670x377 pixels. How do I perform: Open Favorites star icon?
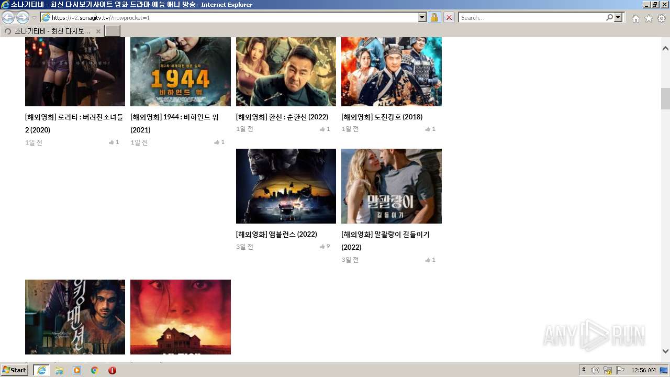649,18
